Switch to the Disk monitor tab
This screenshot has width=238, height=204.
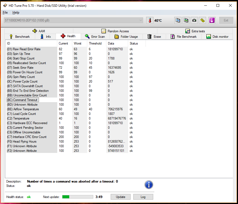coord(217,37)
